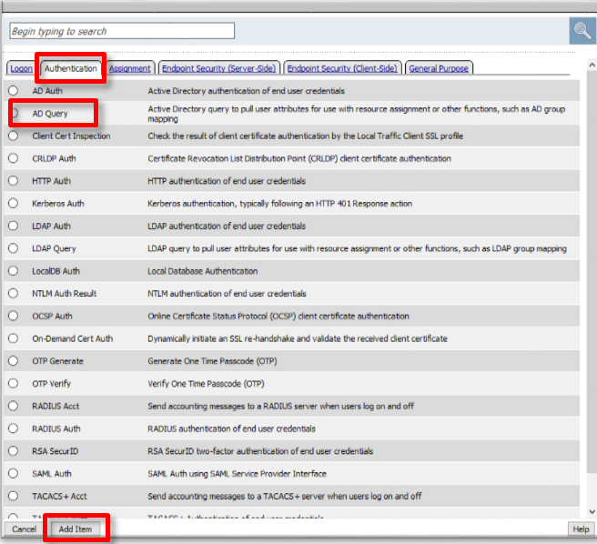This screenshot has width=597, height=544.
Task: Switch to the Logon tab
Action: point(21,68)
